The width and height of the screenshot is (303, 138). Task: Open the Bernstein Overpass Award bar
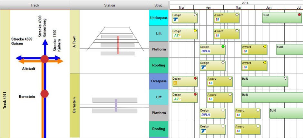(x=220, y=81)
